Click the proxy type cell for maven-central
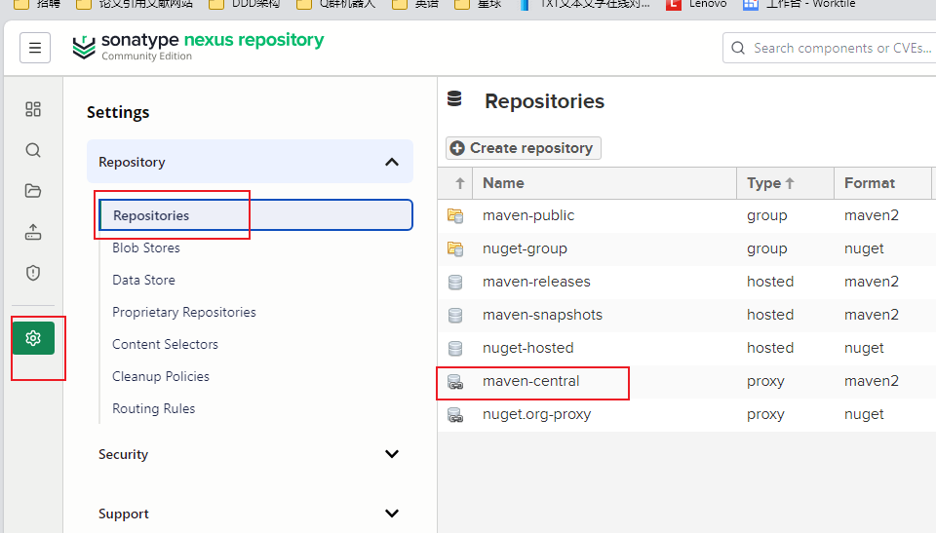 point(765,381)
